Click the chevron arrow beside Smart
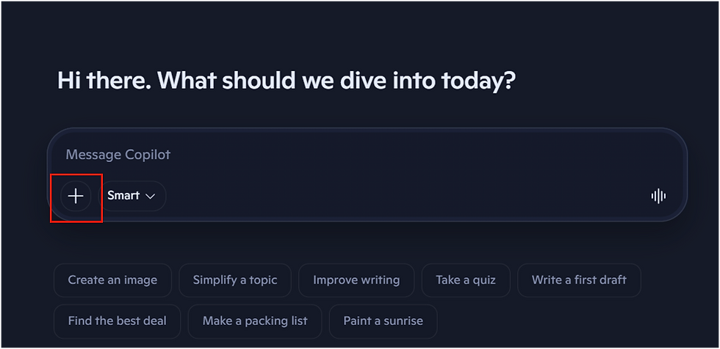This screenshot has width=720, height=349. click(x=151, y=196)
